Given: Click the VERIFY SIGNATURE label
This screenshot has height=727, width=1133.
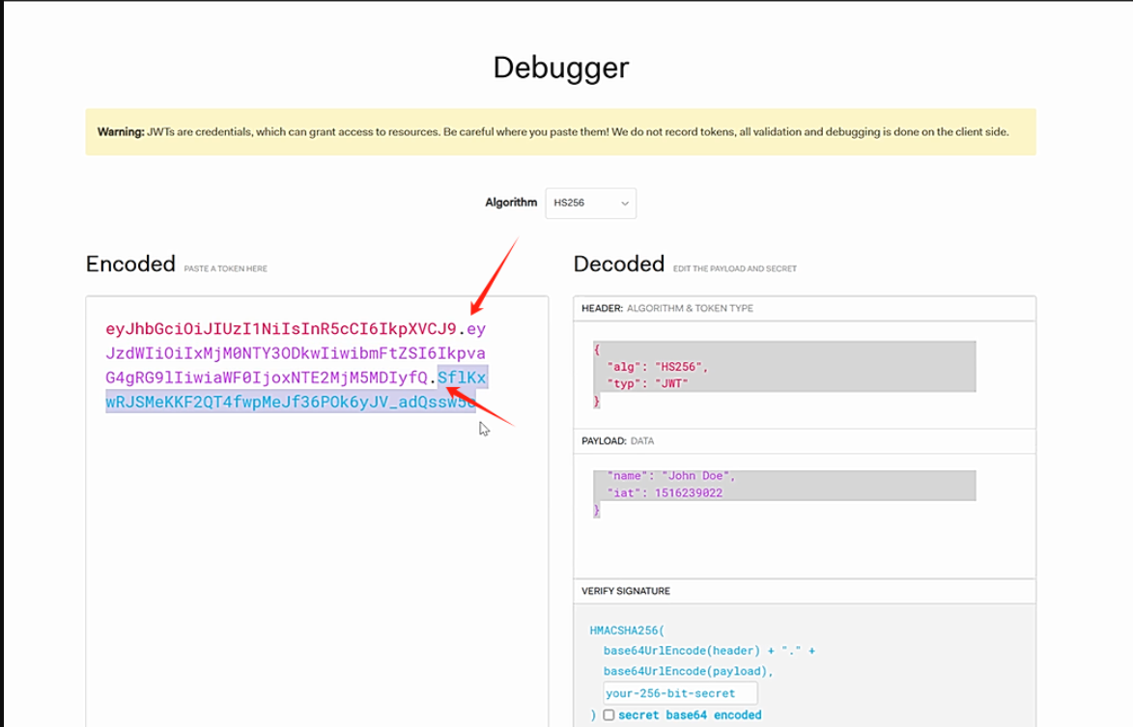Looking at the screenshot, I should click(626, 591).
